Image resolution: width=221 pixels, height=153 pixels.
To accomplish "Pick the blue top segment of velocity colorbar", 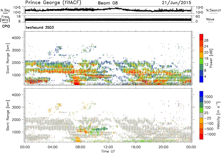I will pos(201,94).
